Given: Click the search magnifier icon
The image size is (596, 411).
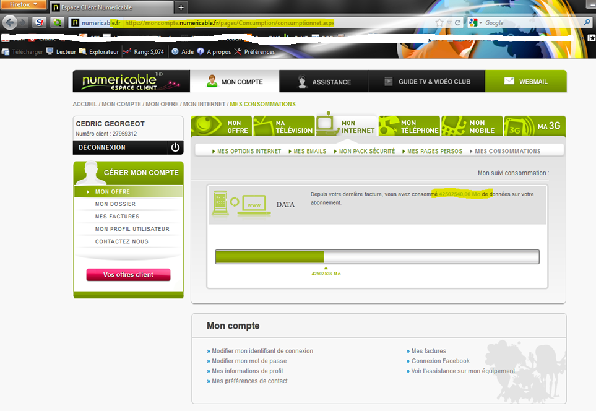Looking at the screenshot, I should pos(587,23).
